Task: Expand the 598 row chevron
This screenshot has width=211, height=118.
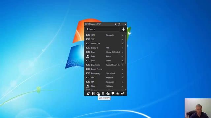Action: pyautogui.click(x=123, y=39)
